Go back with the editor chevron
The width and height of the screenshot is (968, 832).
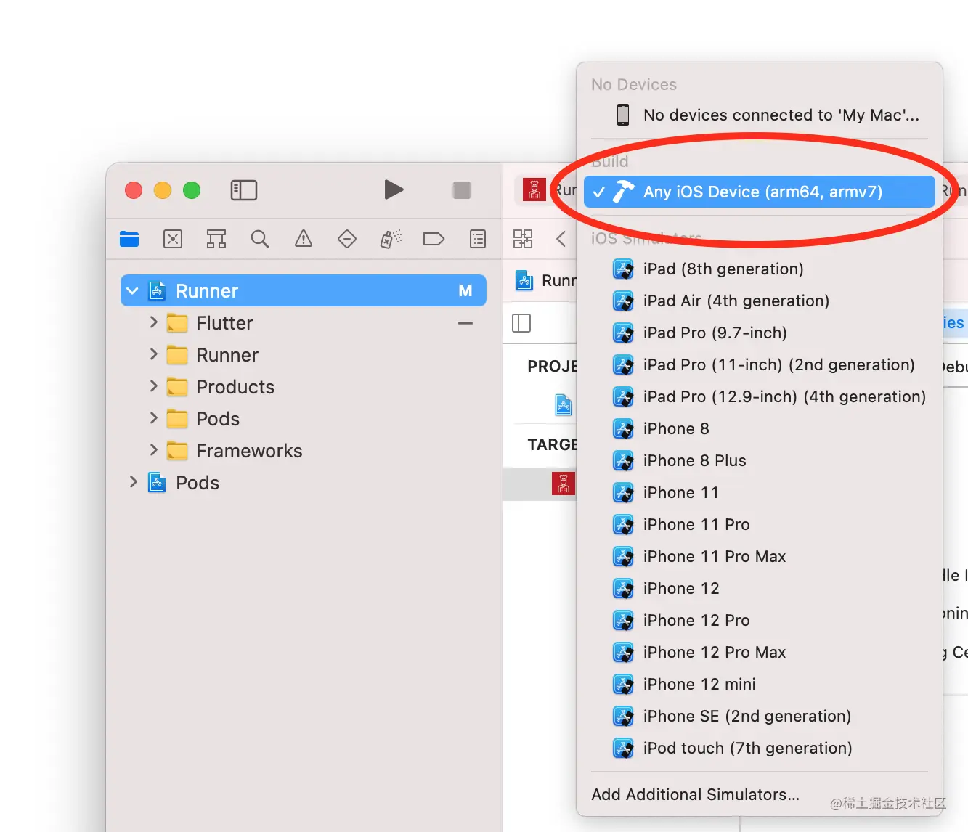tap(561, 239)
